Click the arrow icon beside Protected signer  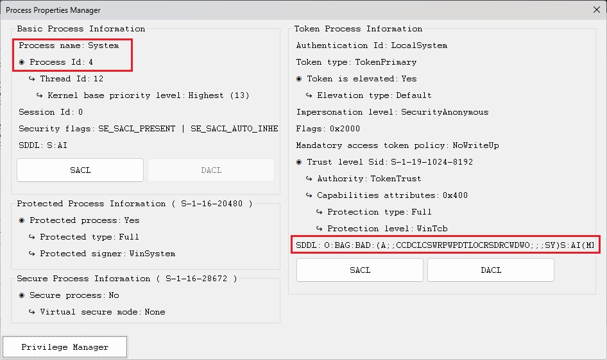33,254
